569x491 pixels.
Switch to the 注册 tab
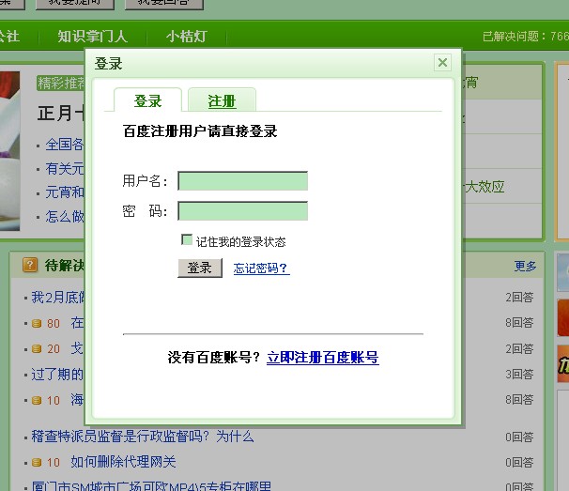[x=222, y=100]
